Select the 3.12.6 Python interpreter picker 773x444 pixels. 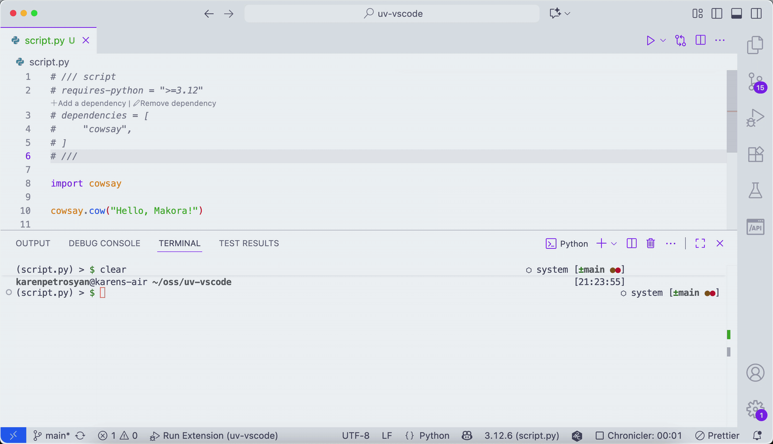pyautogui.click(x=521, y=436)
